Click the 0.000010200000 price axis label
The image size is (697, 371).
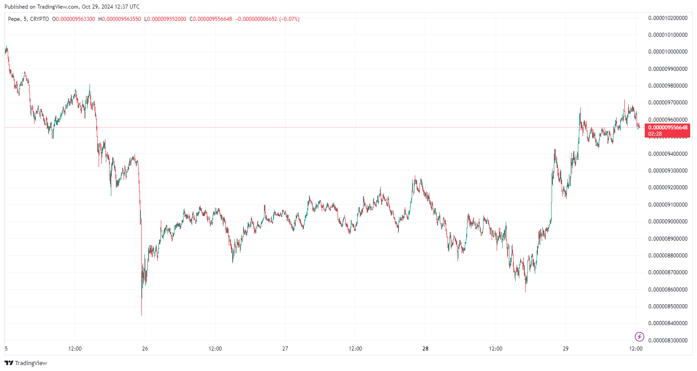point(667,18)
